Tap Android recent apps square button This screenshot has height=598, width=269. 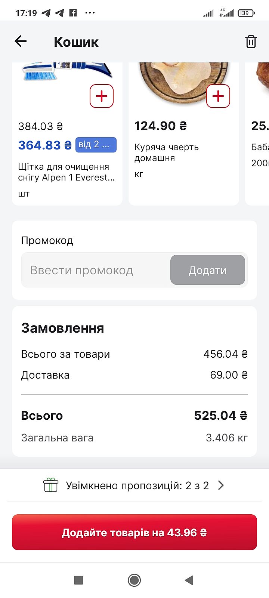(78, 580)
